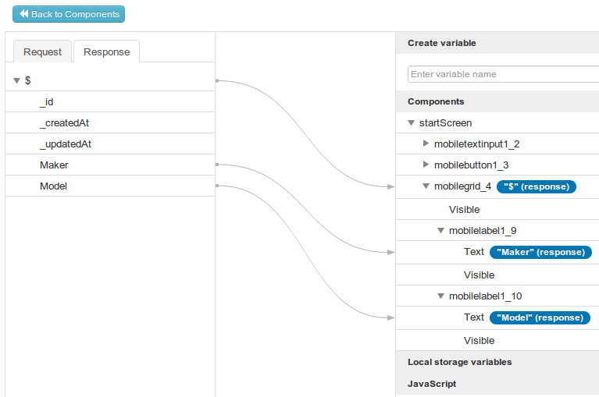Switch to the Request tab

[x=42, y=51]
